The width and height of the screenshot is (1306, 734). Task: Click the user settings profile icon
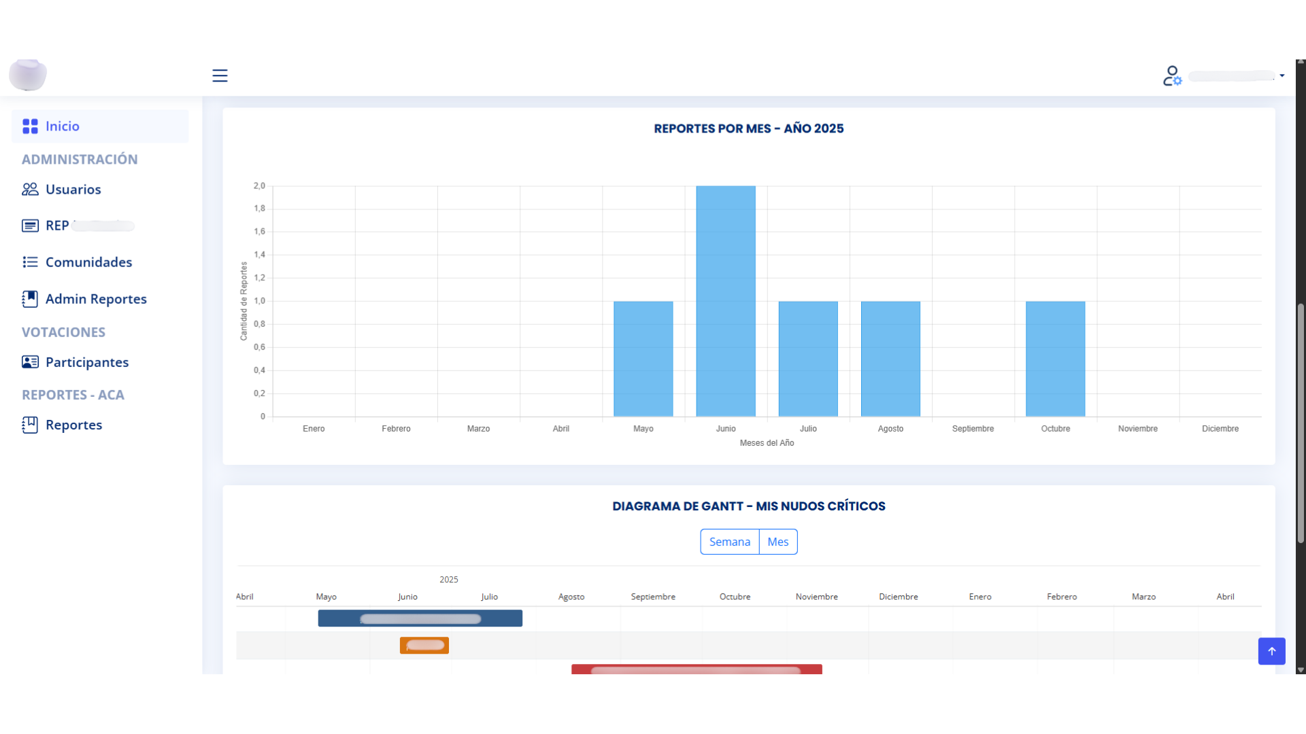tap(1172, 75)
